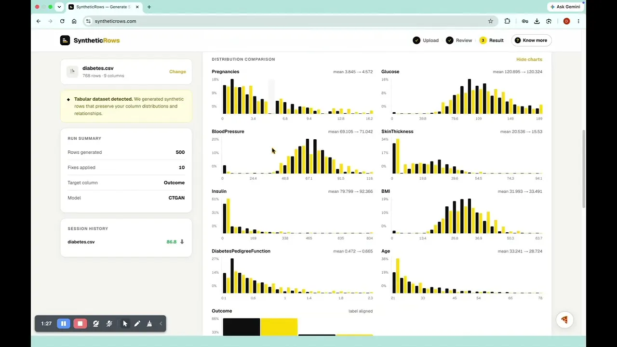This screenshot has height=347, width=617.
Task: Open a new browser tab
Action: [x=149, y=7]
